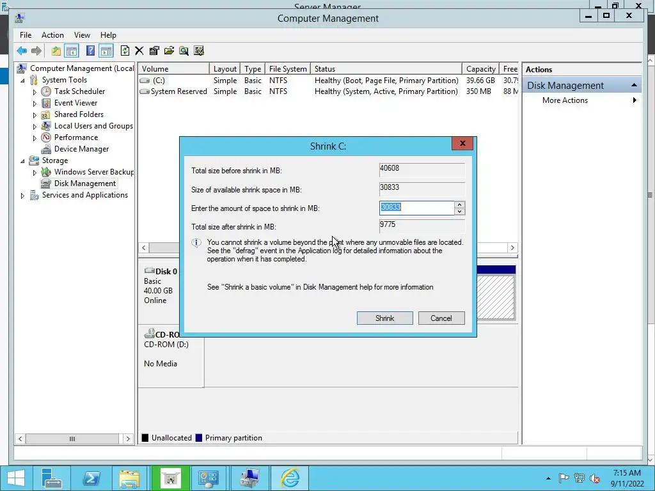This screenshot has width=655, height=491.
Task: Click the Shrink button
Action: click(384, 318)
